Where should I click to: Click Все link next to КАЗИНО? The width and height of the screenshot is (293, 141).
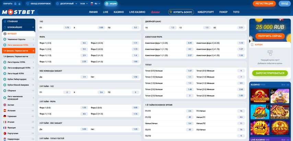(x=285, y=85)
